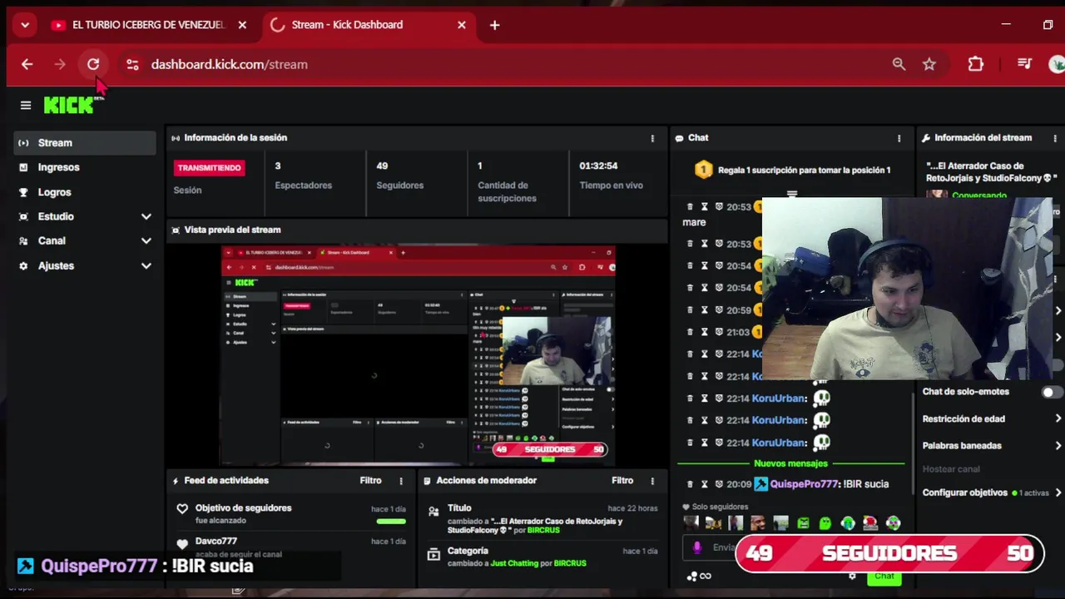Bookmark this page with the star icon

pyautogui.click(x=929, y=64)
